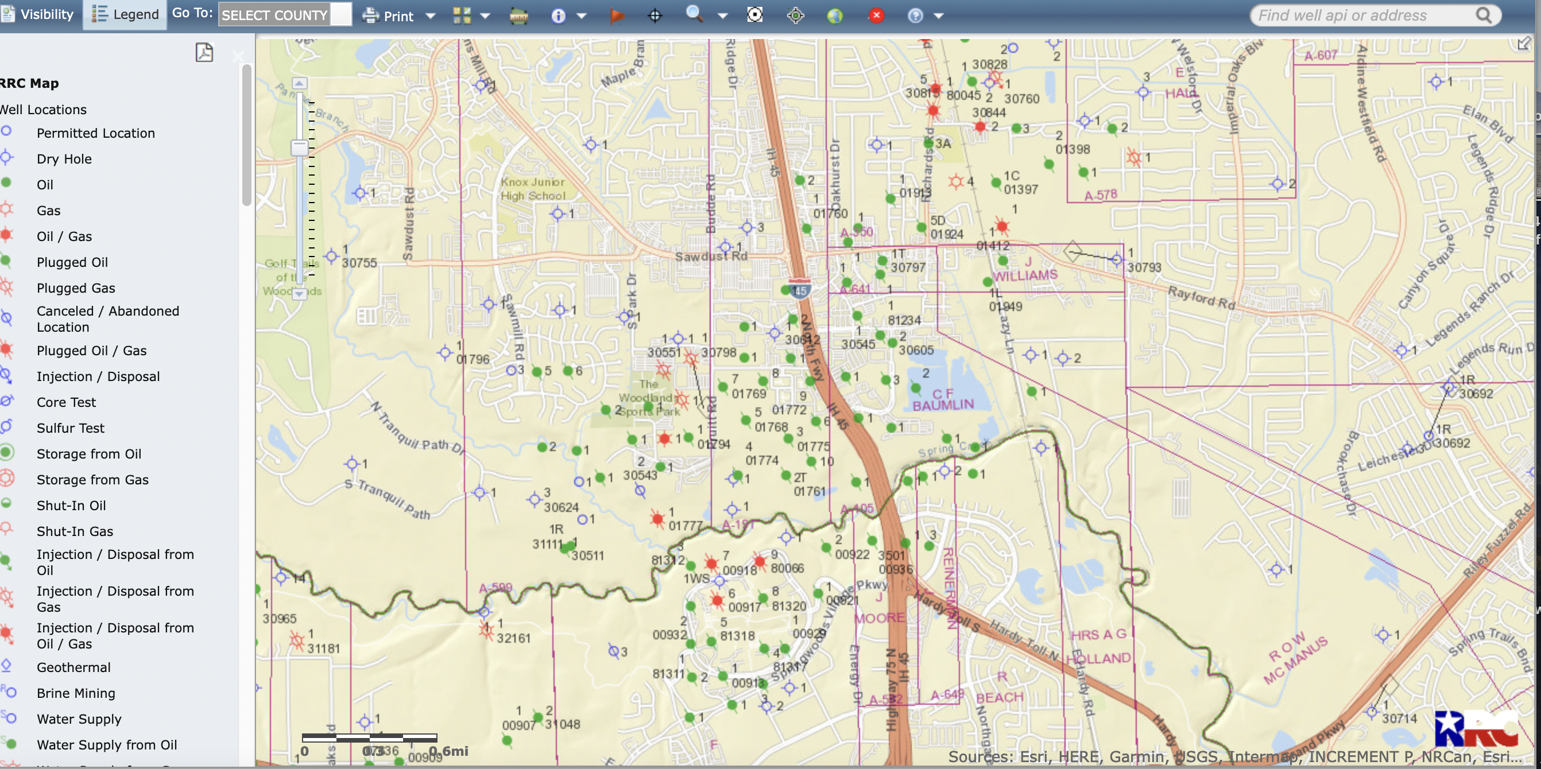The height and width of the screenshot is (769, 1541).
Task: Open the Help dropdown arrow
Action: click(x=939, y=16)
